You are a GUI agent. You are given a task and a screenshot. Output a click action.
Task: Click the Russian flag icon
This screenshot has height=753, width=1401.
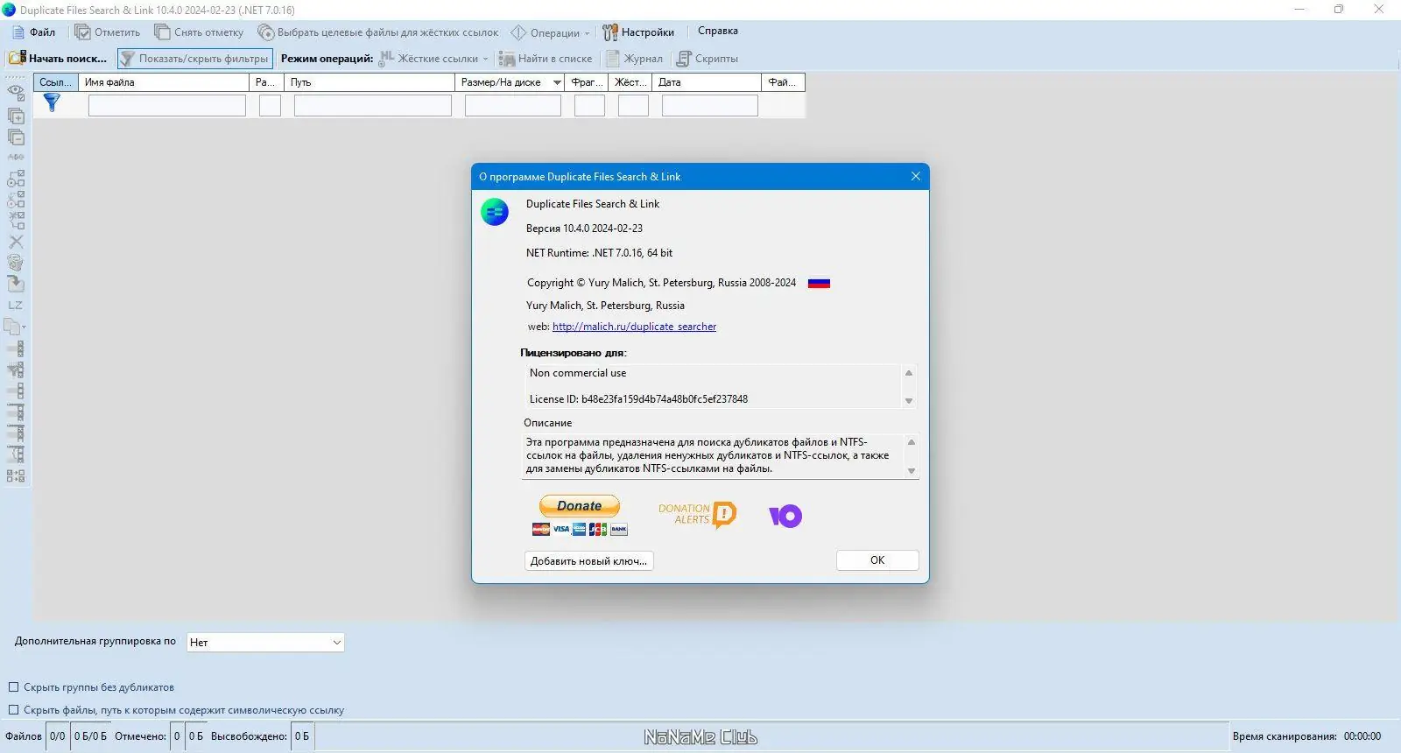point(819,283)
